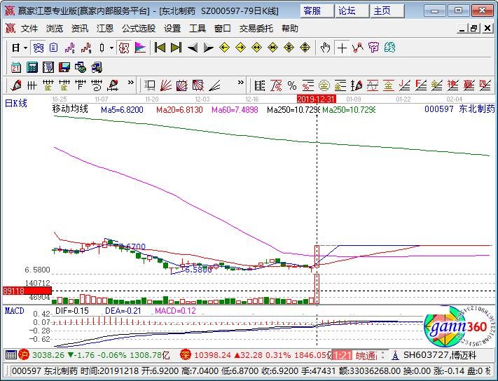Select the red fan lines tool
The width and height of the screenshot is (498, 381).
click(x=166, y=85)
